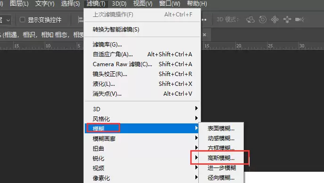The width and height of the screenshot is (324, 183).
Task: Activate the 3D camera zoom icon
Action: (300, 20)
